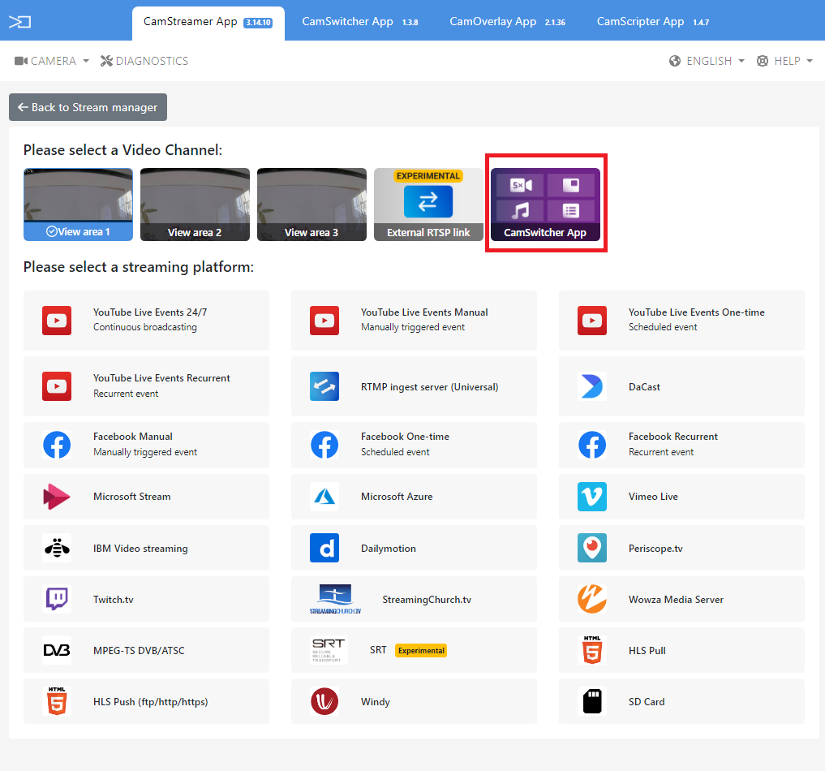Select the Vimeo Live icon

[592, 497]
